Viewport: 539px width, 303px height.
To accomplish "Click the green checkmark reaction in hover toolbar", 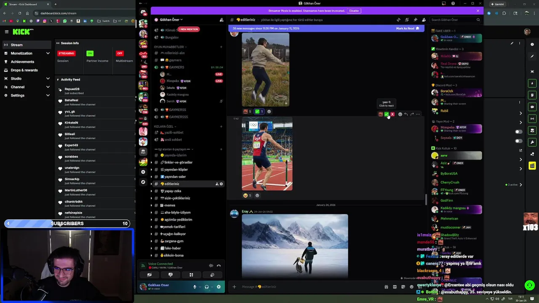I will click(387, 114).
